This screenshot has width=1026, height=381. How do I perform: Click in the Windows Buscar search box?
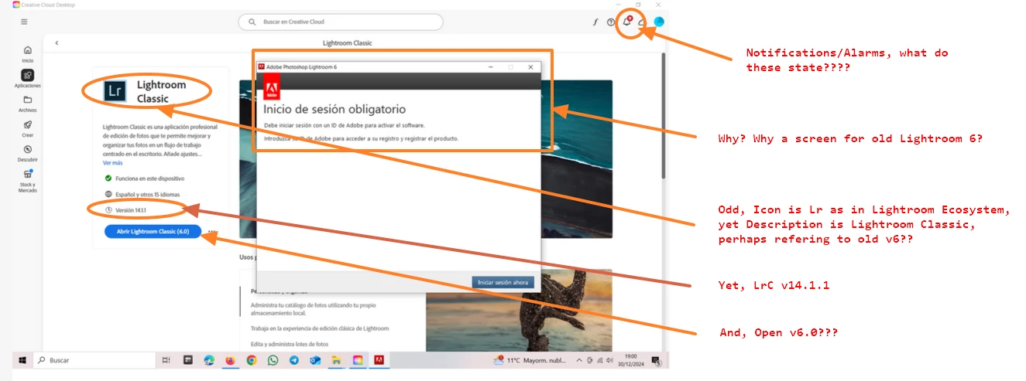(x=94, y=360)
